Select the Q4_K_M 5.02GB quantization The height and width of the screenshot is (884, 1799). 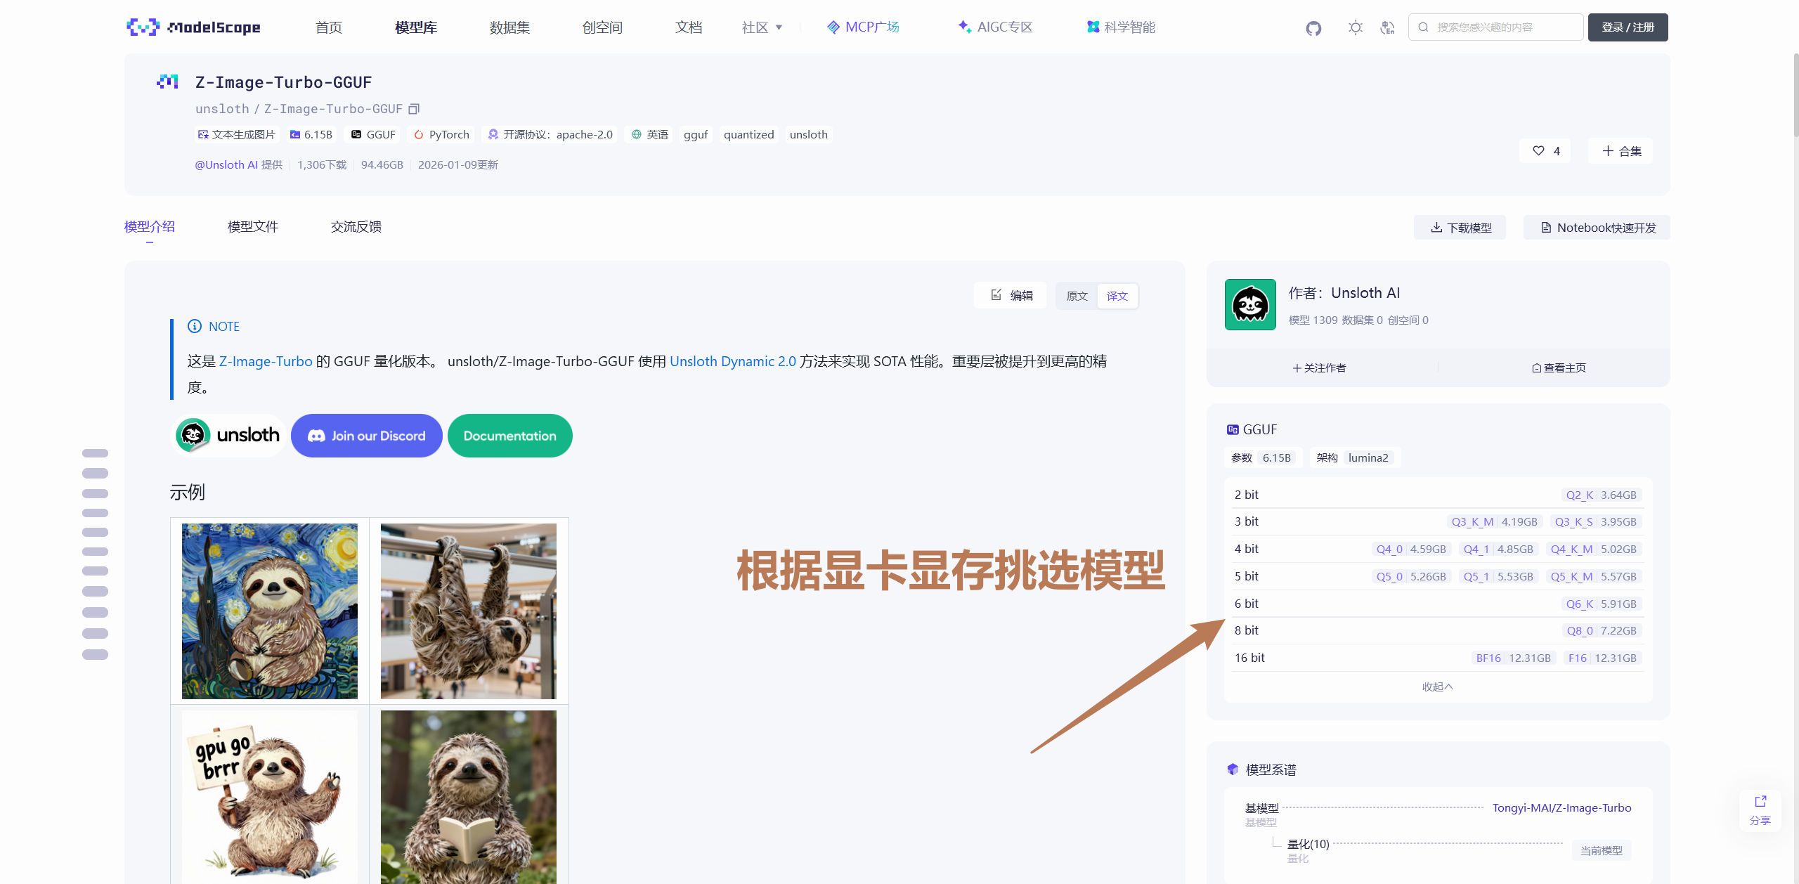1593,549
